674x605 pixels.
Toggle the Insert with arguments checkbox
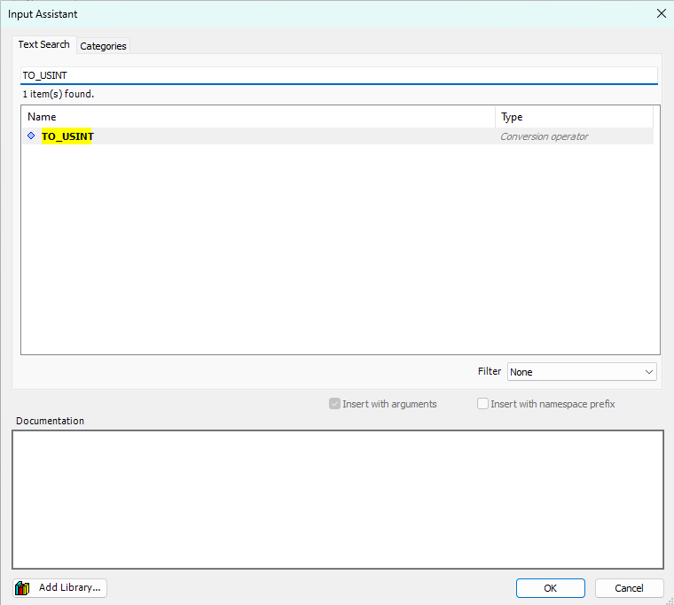click(x=335, y=404)
